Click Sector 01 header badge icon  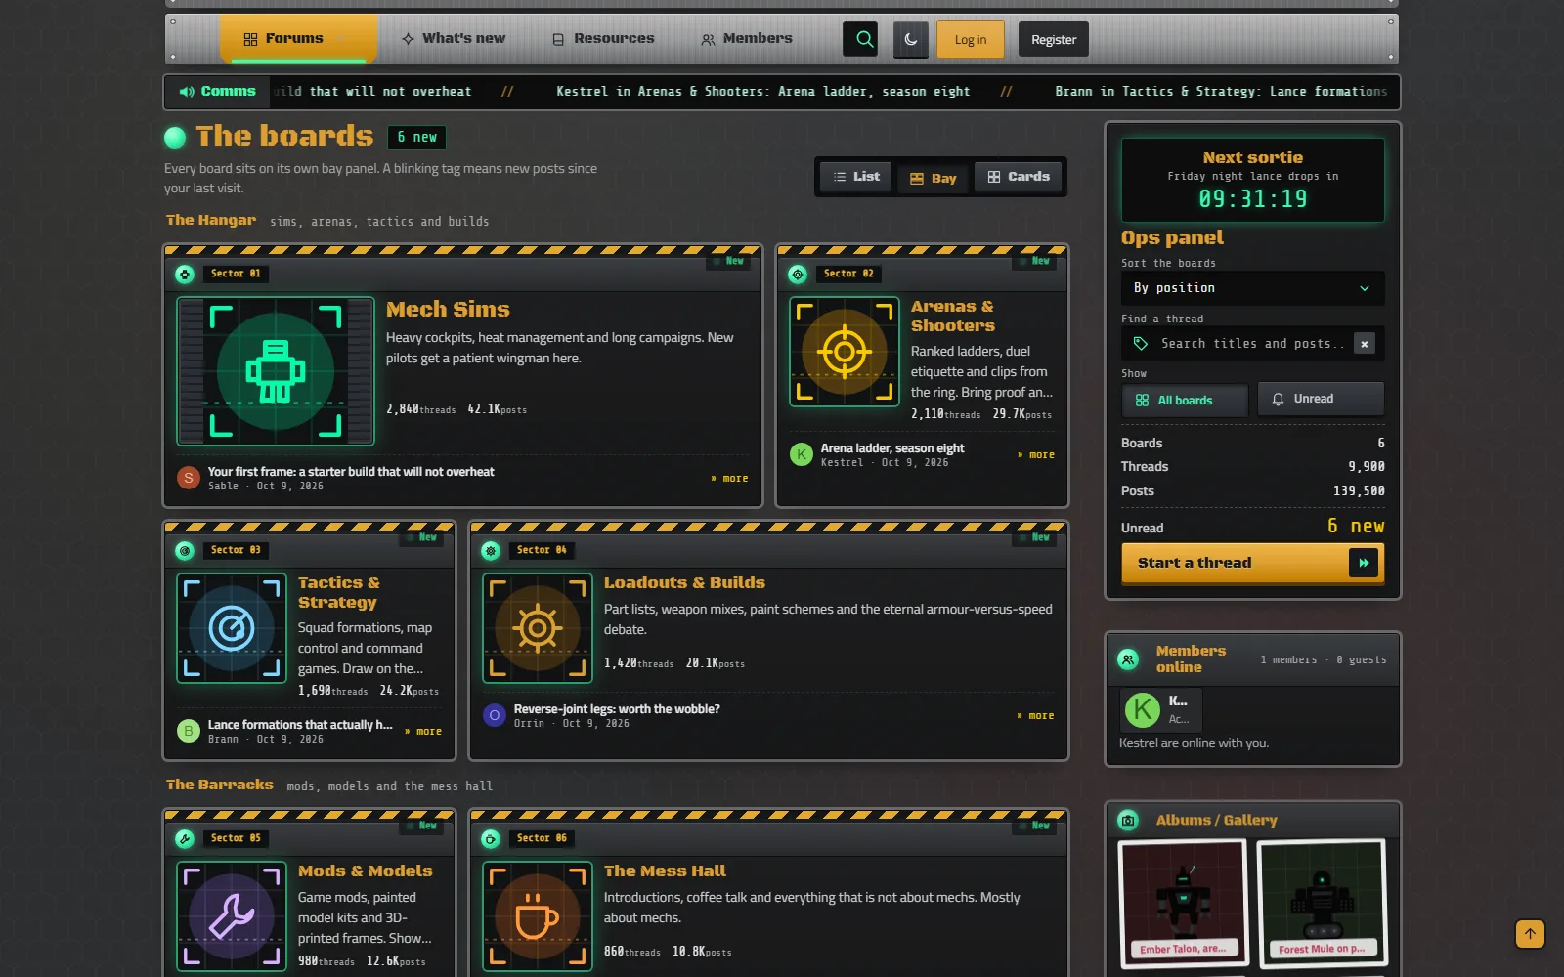pyautogui.click(x=185, y=275)
